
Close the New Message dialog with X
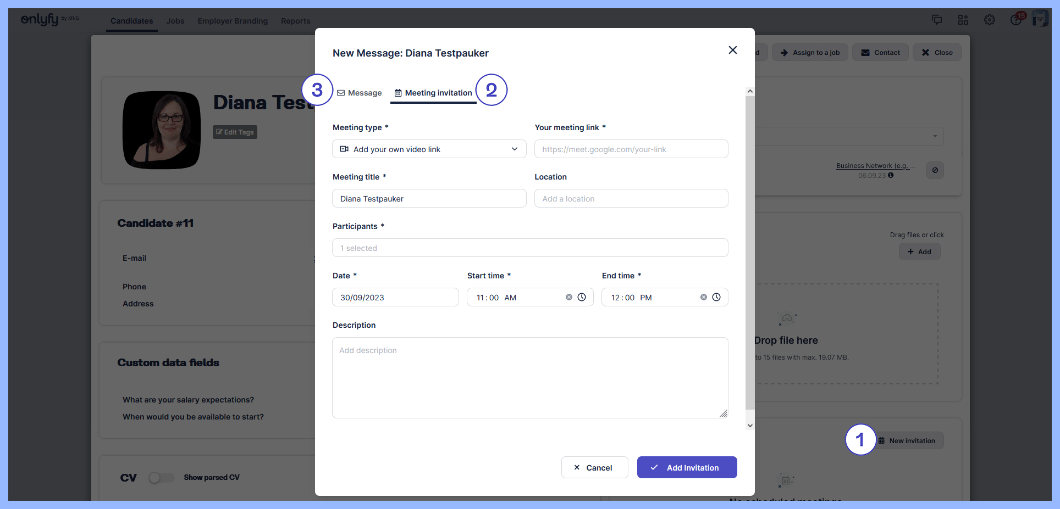click(x=732, y=50)
